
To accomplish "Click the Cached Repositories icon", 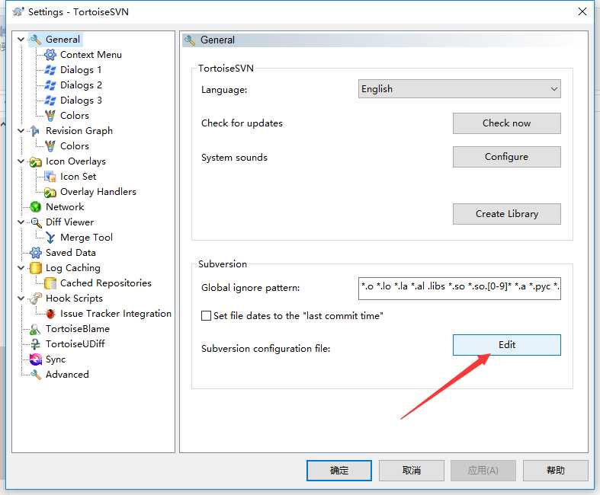I will pyautogui.click(x=50, y=283).
